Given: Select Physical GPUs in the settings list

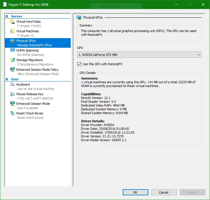Looking at the screenshot, I should pos(26,41).
